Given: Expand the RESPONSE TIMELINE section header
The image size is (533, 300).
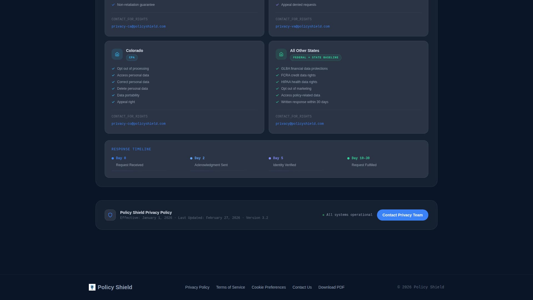Looking at the screenshot, I should [x=131, y=149].
